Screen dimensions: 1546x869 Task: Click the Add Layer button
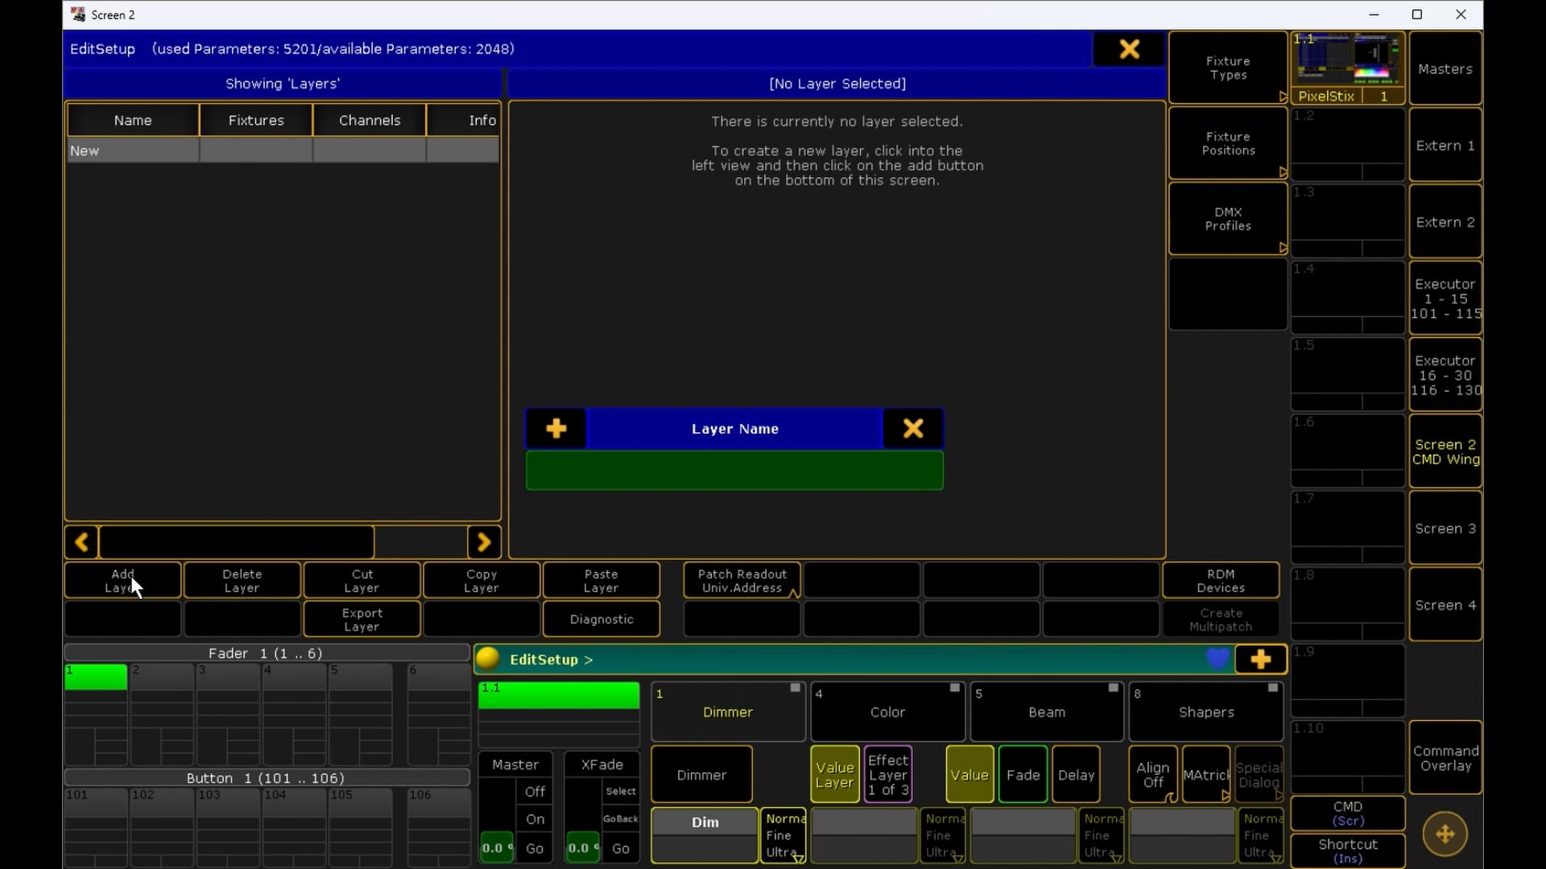[122, 580]
